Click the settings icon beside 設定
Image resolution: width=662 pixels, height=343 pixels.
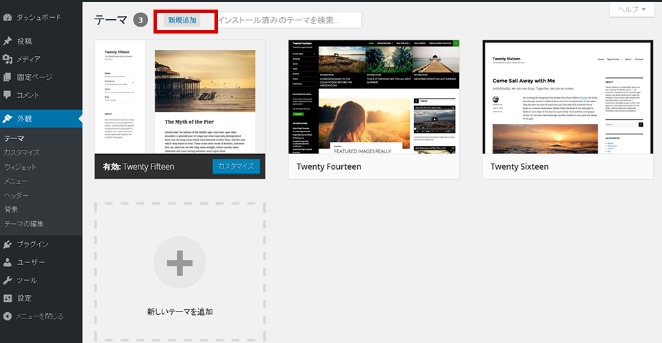[x=8, y=298]
